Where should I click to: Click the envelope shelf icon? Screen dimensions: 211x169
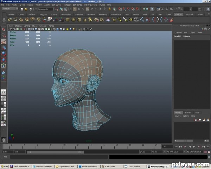131,20
